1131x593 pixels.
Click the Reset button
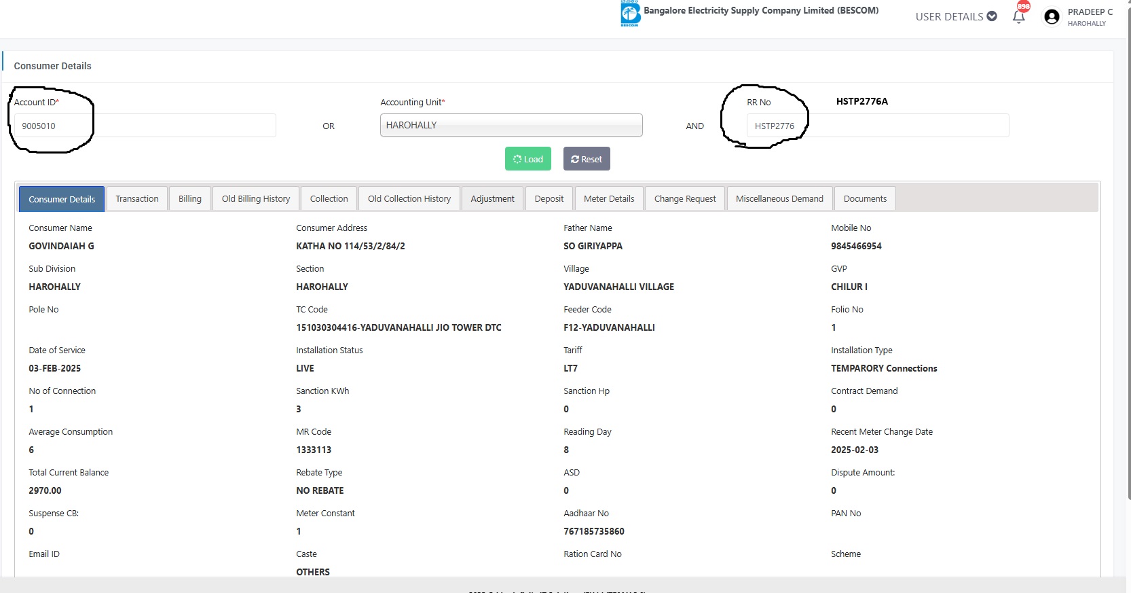click(x=587, y=159)
